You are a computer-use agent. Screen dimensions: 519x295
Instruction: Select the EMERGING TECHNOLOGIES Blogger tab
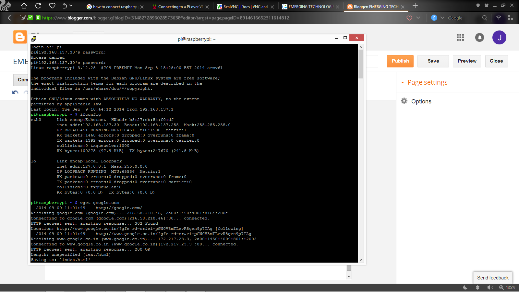pos(375,6)
